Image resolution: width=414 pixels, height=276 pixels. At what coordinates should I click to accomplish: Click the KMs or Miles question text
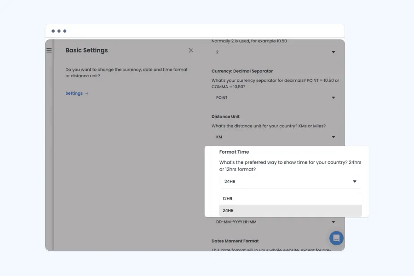click(x=269, y=126)
